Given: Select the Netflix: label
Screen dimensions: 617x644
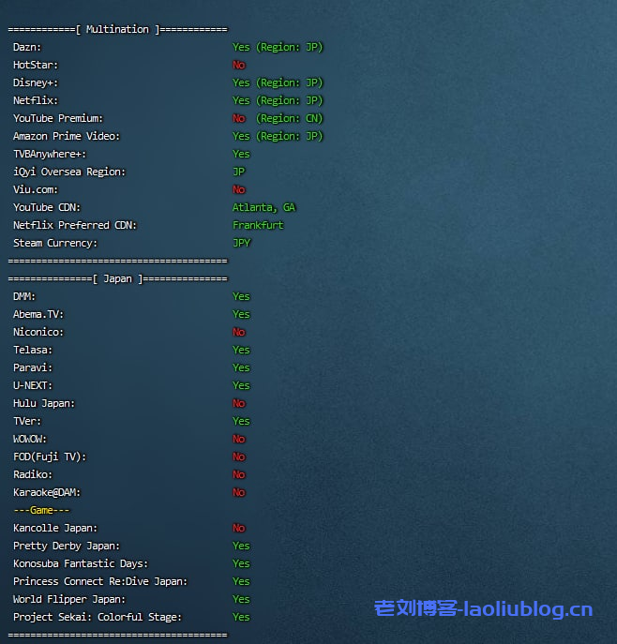Looking at the screenshot, I should [x=37, y=100].
